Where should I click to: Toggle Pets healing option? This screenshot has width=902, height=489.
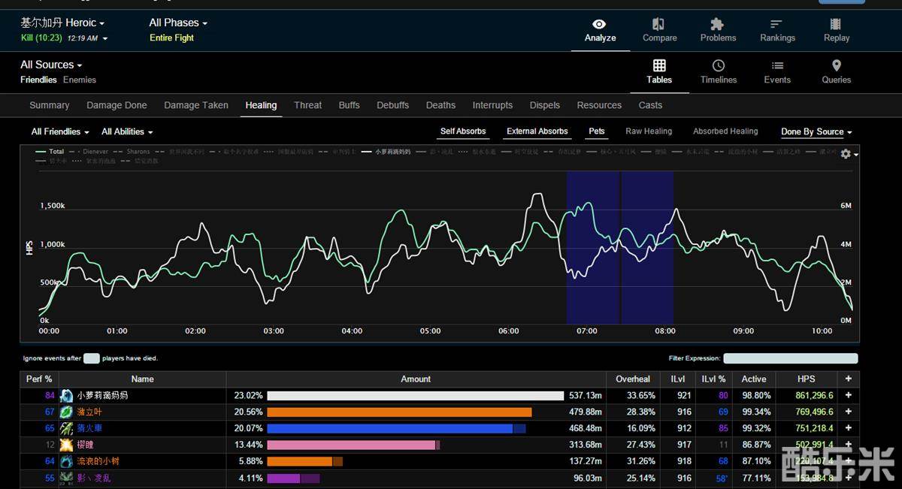click(597, 131)
